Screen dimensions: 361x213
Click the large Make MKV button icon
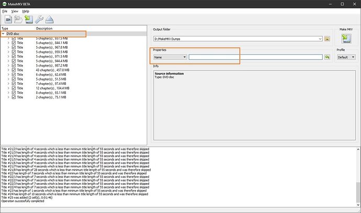click(346, 38)
